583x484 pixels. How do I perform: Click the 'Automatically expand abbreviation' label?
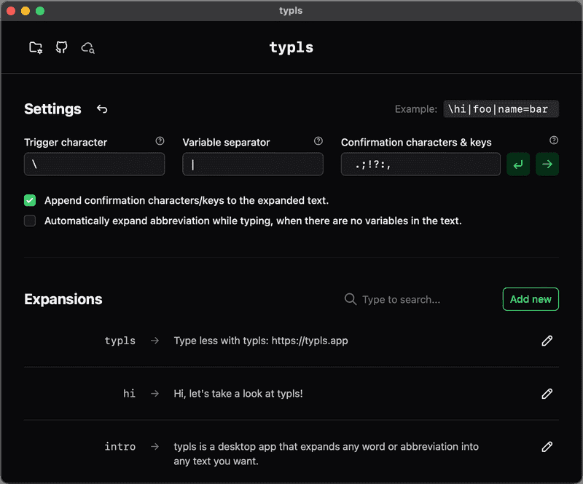tap(253, 221)
